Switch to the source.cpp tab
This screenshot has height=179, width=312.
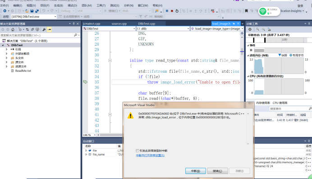pyautogui.click(x=119, y=24)
